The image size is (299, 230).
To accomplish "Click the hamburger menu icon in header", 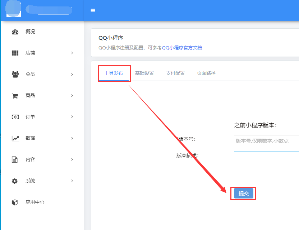I will pos(93,10).
